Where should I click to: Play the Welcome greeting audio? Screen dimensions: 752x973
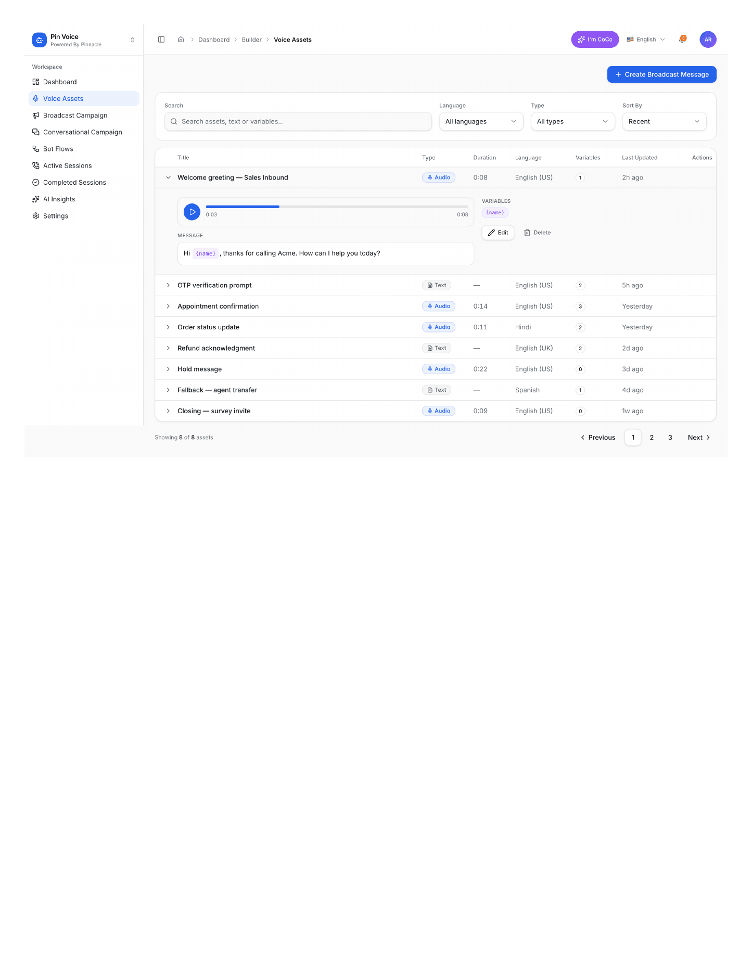(x=192, y=212)
